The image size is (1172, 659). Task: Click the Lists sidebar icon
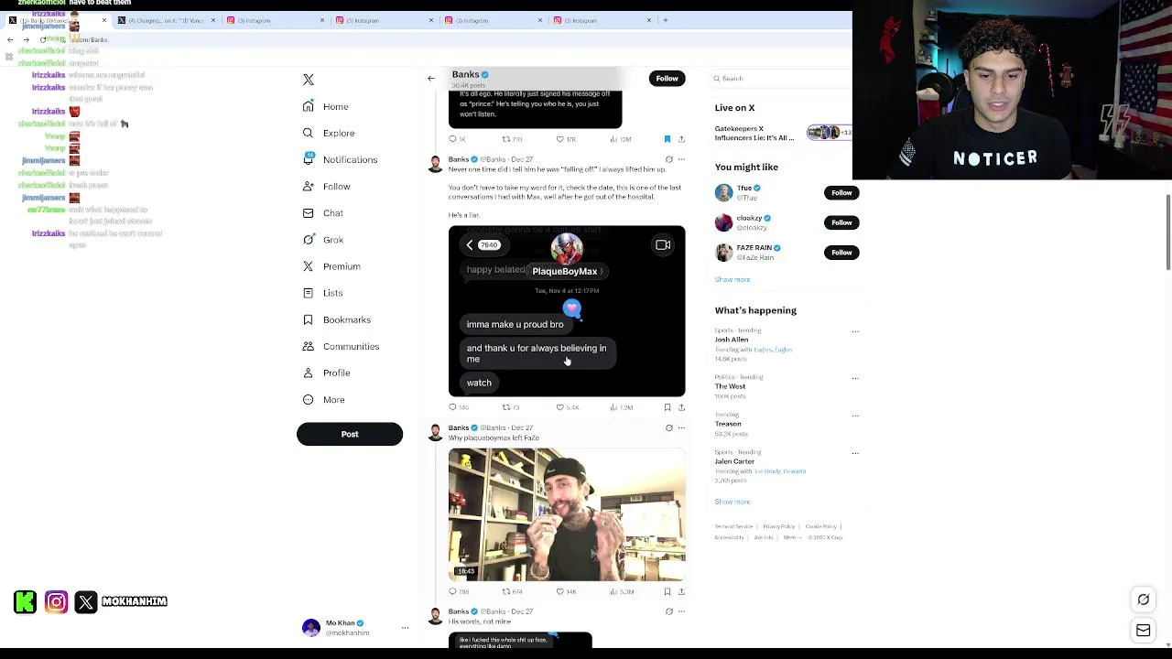[x=309, y=293]
